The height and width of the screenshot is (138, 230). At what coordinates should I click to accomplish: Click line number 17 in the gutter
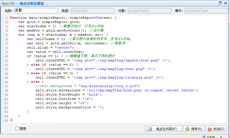(x=6, y=86)
